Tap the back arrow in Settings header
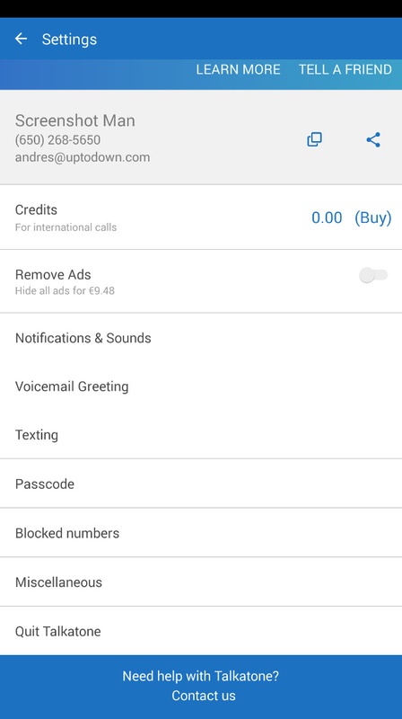 [x=21, y=39]
